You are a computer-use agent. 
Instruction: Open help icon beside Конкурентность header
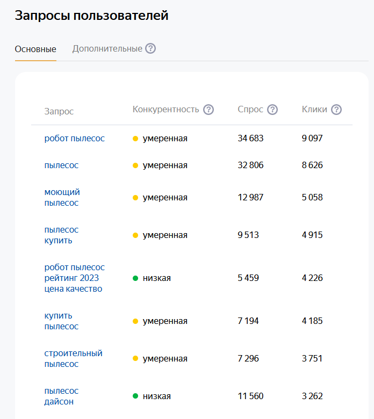pyautogui.click(x=208, y=110)
